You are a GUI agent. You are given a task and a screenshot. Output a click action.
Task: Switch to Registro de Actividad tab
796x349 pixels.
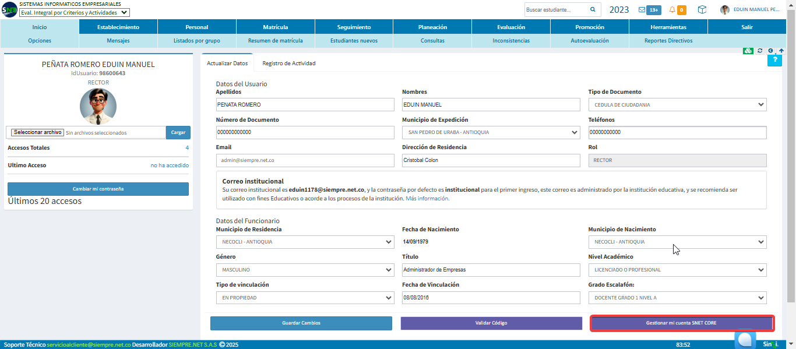pyautogui.click(x=289, y=63)
